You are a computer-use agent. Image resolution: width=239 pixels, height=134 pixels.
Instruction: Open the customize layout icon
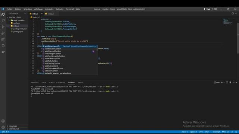pyautogui.click(x=215, y=9)
